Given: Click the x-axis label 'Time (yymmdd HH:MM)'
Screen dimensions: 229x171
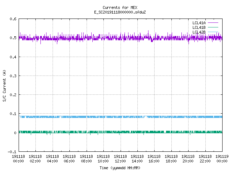Looking at the screenshot, I should [120, 168].
